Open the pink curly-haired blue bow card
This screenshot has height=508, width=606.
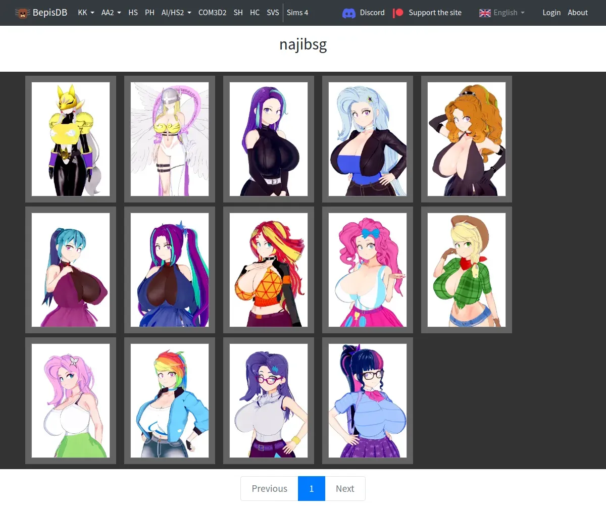pyautogui.click(x=368, y=270)
